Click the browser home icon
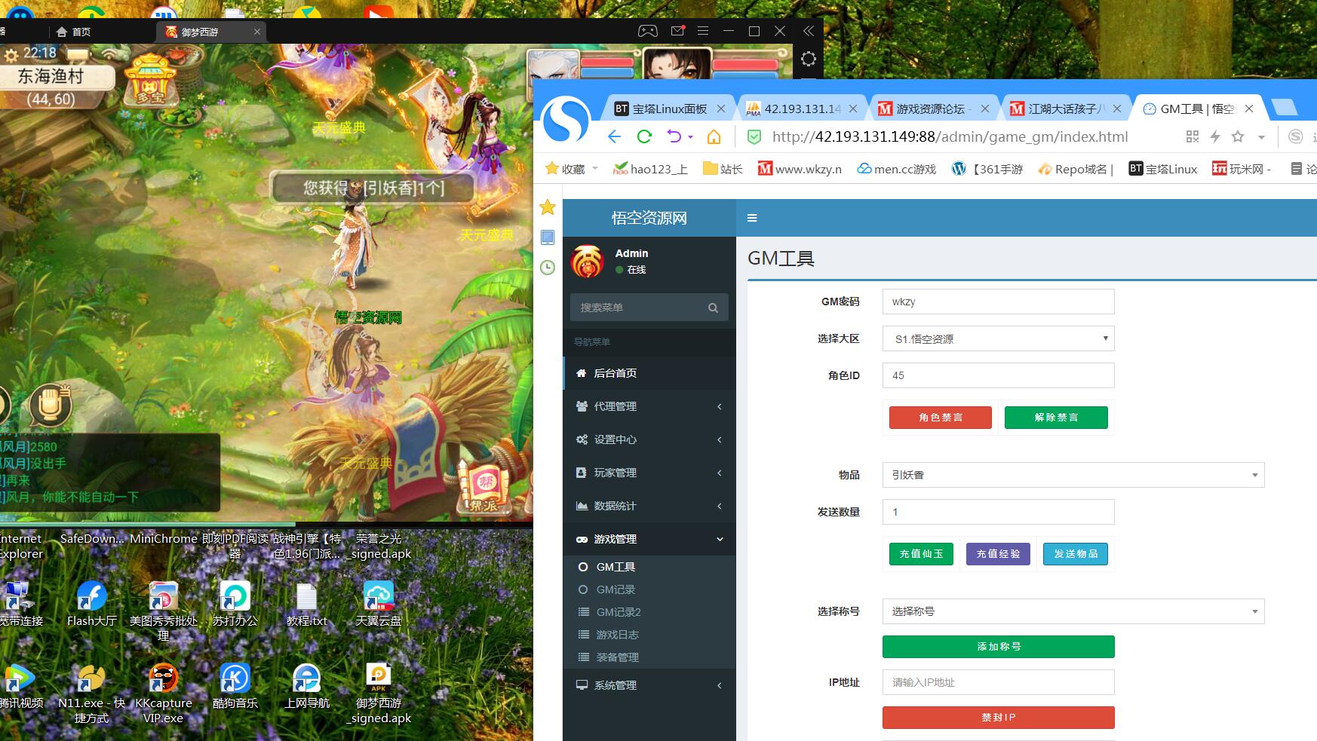The image size is (1317, 741). (714, 136)
